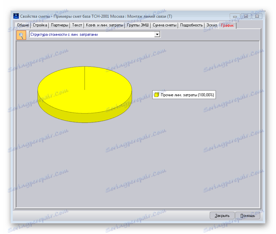Select the Группы ЗМШ tab
Screen dimensions: 276x234
coord(138,25)
